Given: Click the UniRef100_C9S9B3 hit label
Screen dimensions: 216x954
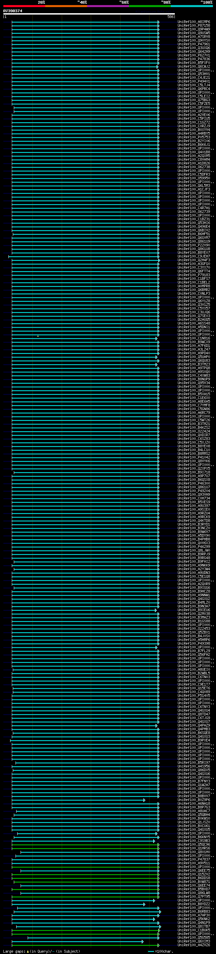Looking at the screenshot, I should point(194,841).
